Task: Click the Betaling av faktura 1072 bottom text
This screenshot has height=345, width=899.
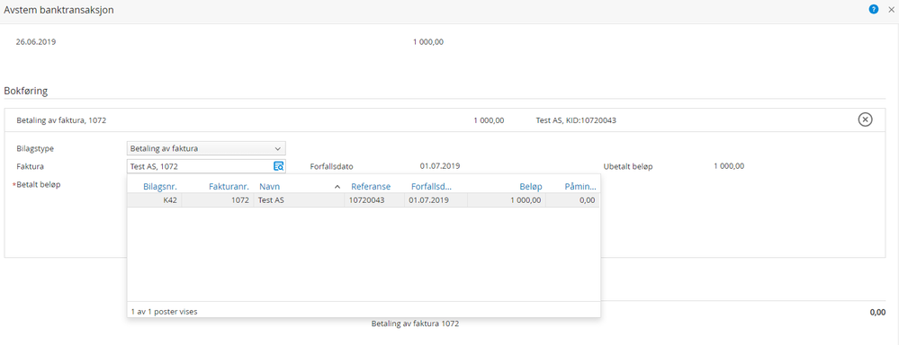Action: point(415,323)
